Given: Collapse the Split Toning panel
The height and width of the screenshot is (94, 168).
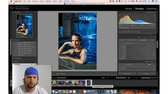Looking at the screenshot, I should coord(155,62).
